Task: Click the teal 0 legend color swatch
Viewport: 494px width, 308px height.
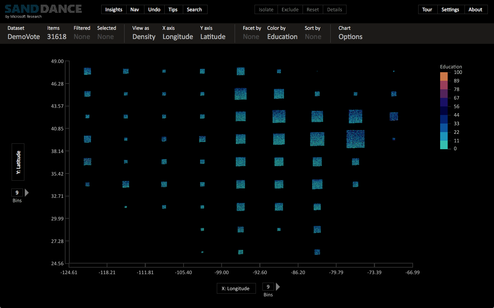Action: click(x=444, y=145)
